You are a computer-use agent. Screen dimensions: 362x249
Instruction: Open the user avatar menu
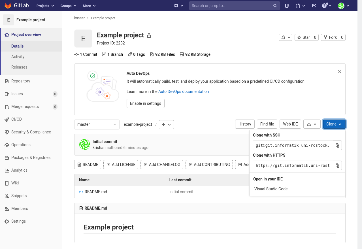(x=343, y=6)
